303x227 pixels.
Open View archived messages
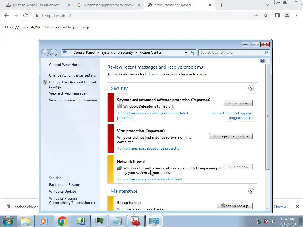68,93
